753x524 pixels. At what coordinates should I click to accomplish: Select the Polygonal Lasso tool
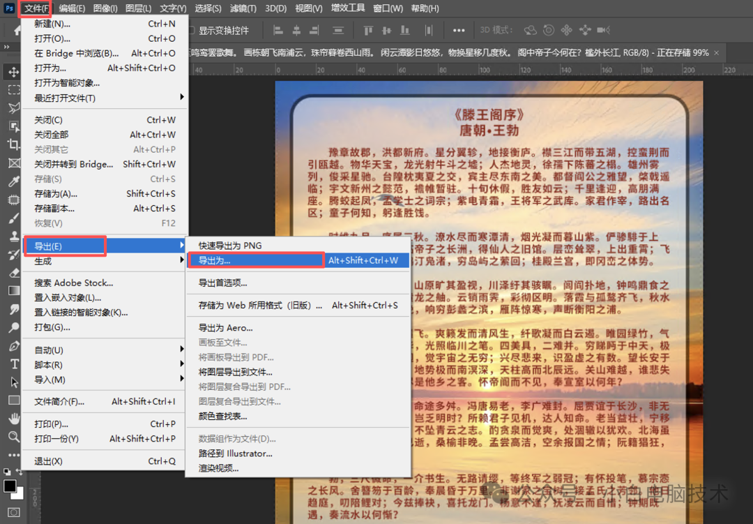point(13,107)
